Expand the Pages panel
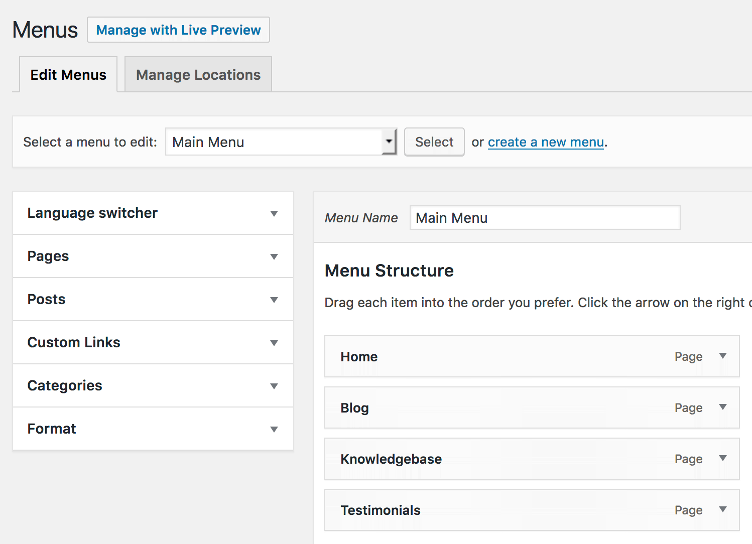The image size is (752, 544). (274, 256)
